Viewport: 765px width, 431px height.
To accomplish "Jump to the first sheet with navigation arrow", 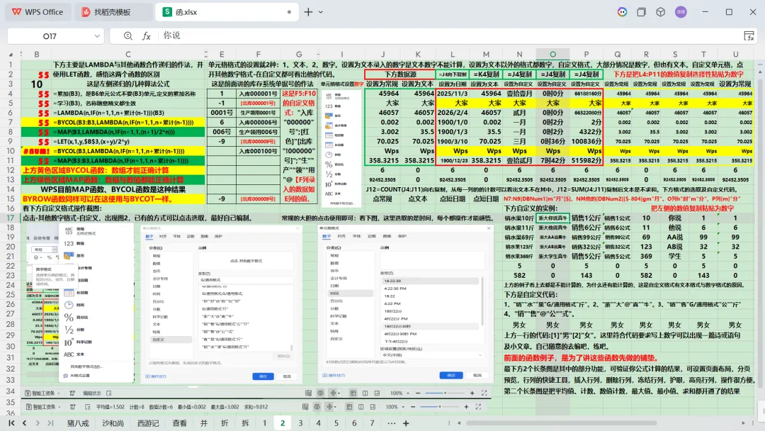I will pyautogui.click(x=12, y=423).
